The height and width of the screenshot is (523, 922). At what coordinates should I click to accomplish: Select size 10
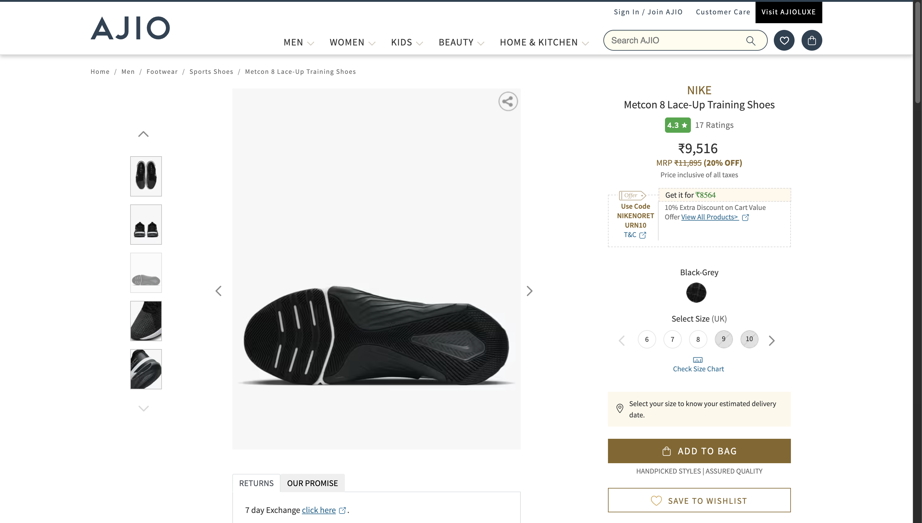pyautogui.click(x=749, y=339)
